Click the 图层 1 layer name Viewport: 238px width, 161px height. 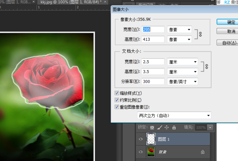[163, 139]
